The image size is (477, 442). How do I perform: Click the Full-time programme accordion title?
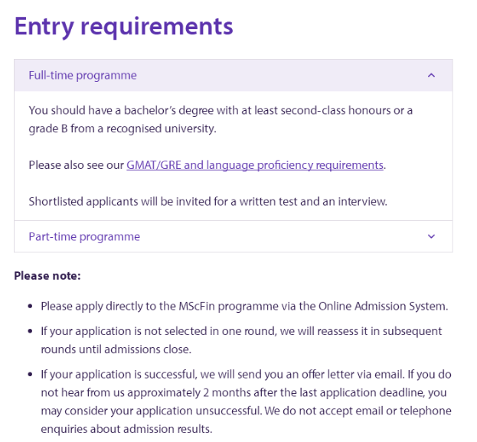(83, 76)
